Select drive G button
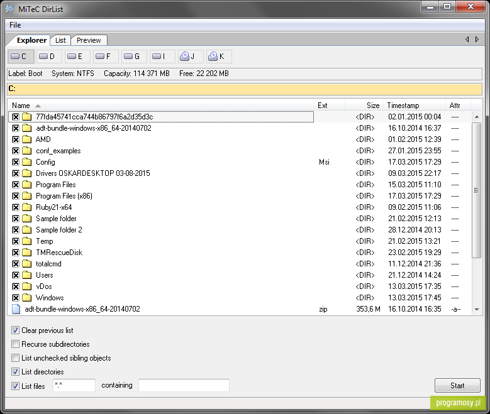 pyautogui.click(x=134, y=57)
